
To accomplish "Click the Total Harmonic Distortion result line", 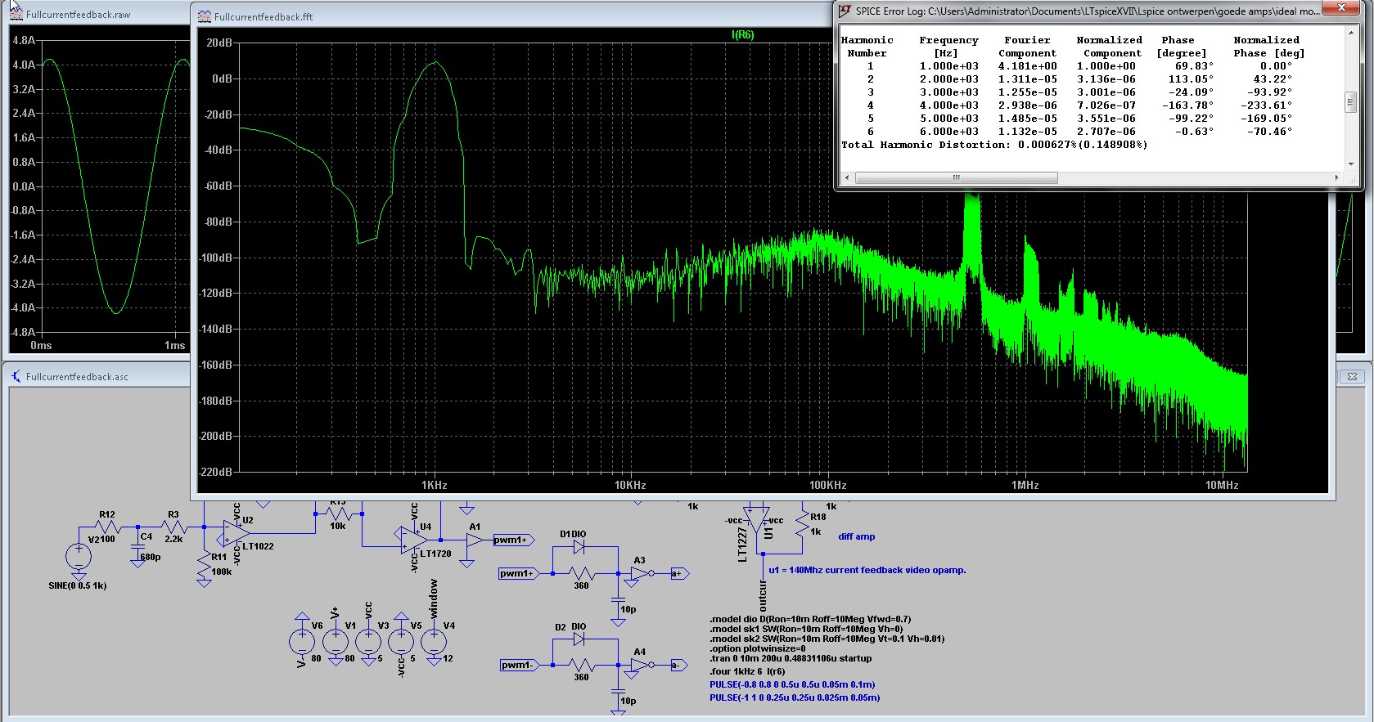I will click(994, 145).
